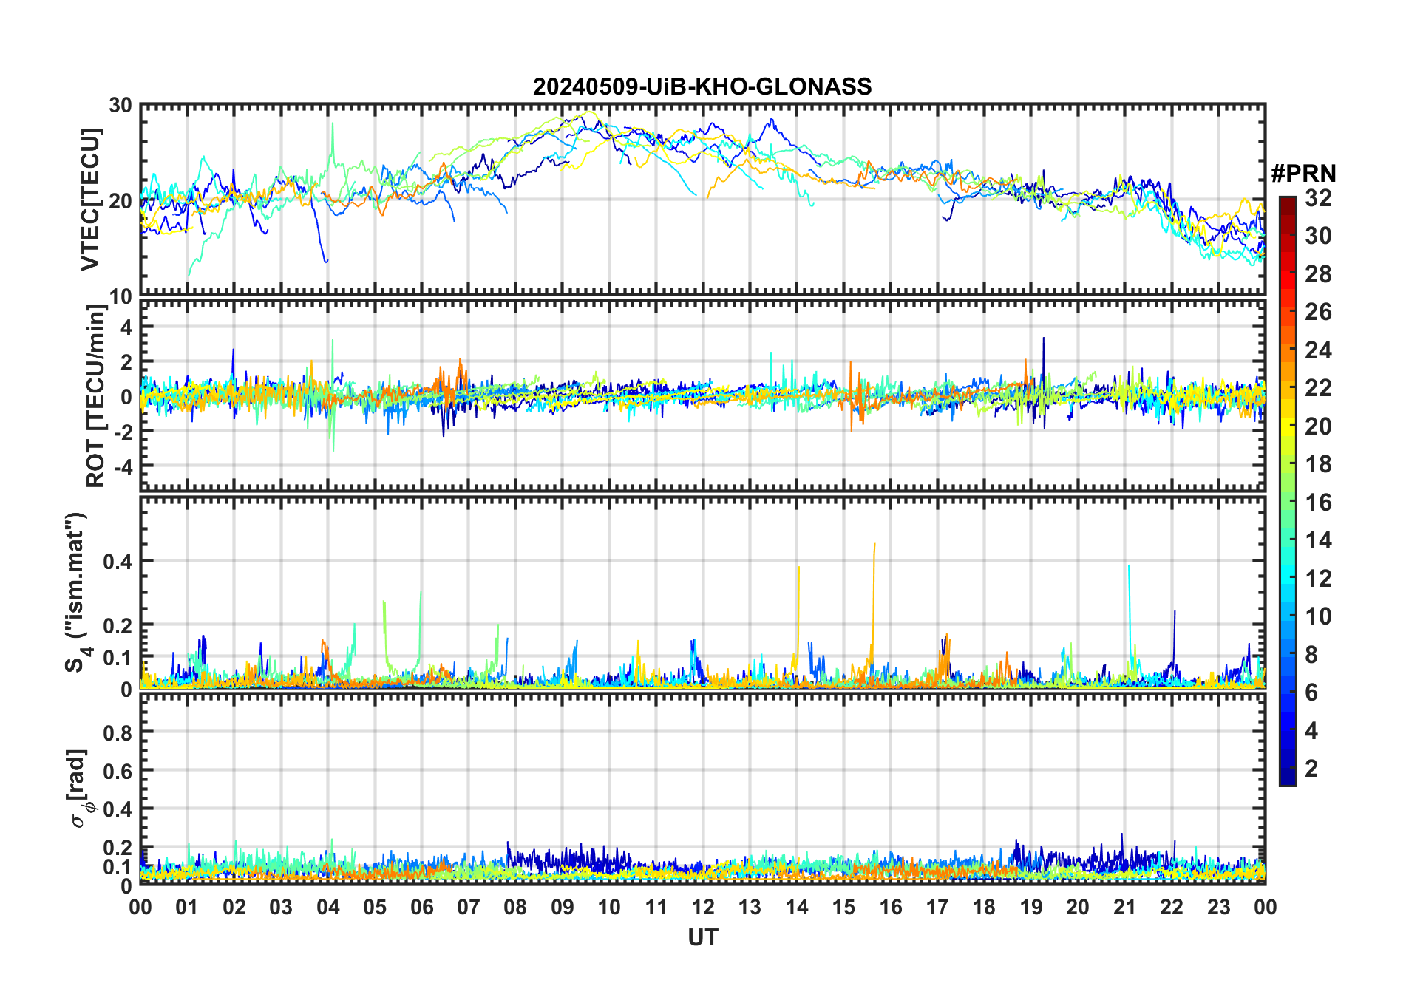Click the 12 tick label on the PRN colorbar
Image resolution: width=1406 pixels, height=983 pixels.
tap(1318, 579)
